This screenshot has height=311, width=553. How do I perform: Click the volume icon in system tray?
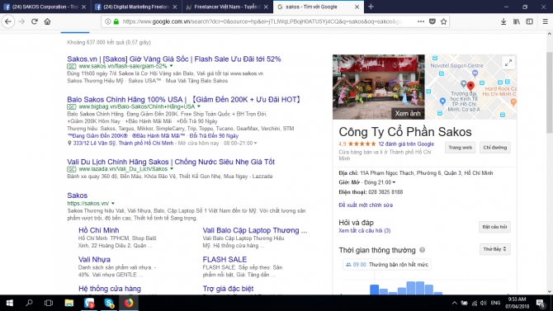coord(484,303)
